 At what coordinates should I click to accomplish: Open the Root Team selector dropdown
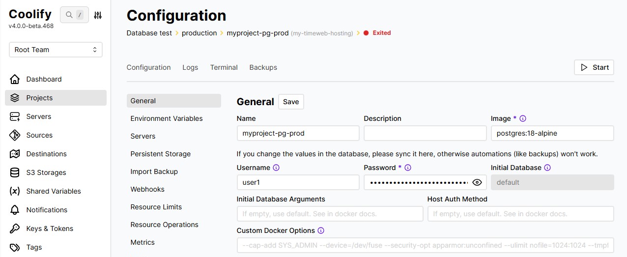(x=56, y=50)
